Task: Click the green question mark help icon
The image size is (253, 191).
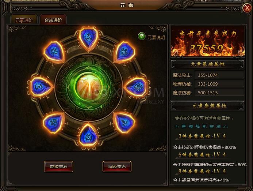Action: click(142, 36)
